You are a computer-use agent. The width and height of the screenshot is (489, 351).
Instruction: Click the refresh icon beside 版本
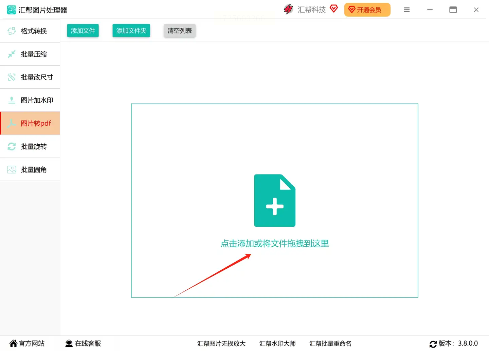pos(433,344)
